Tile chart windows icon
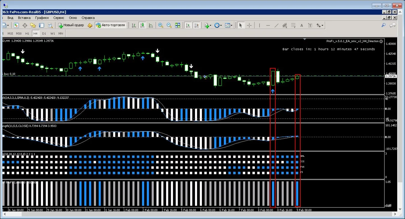The image size is (405, 219). pos(178,26)
